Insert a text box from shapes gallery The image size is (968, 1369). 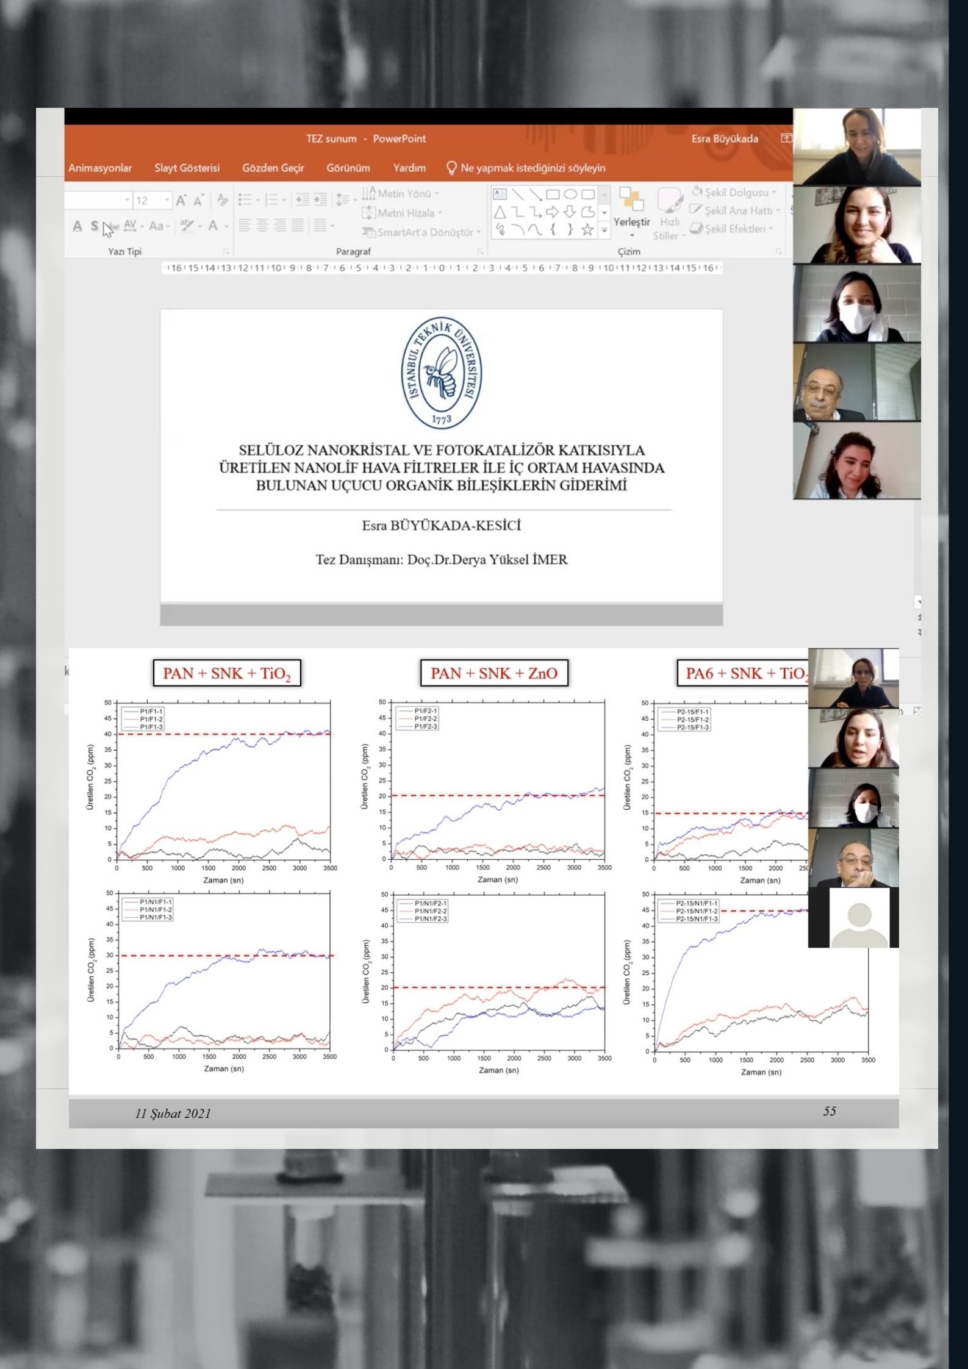pos(500,195)
